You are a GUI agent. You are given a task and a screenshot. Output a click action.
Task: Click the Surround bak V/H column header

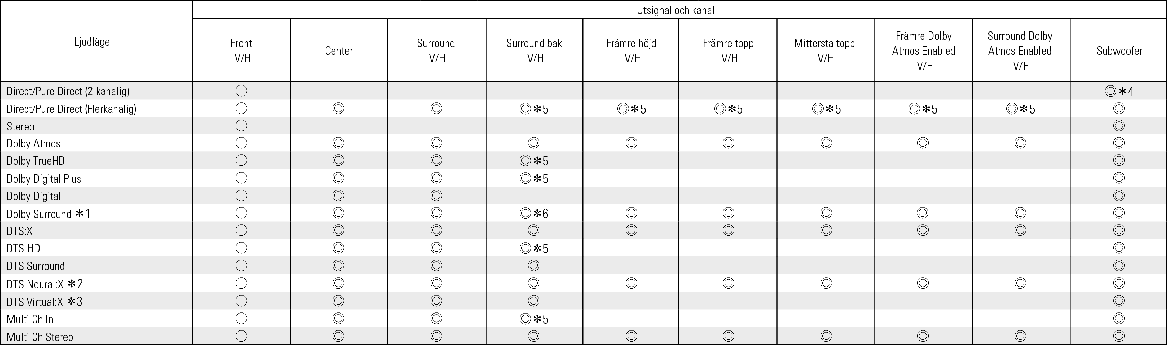pos(534,51)
